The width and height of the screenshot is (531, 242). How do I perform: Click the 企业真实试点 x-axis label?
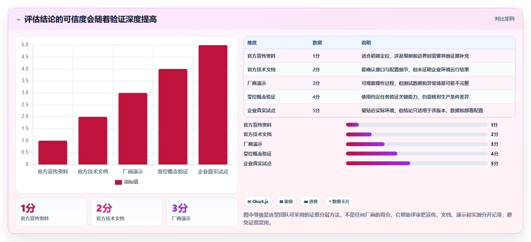point(213,171)
